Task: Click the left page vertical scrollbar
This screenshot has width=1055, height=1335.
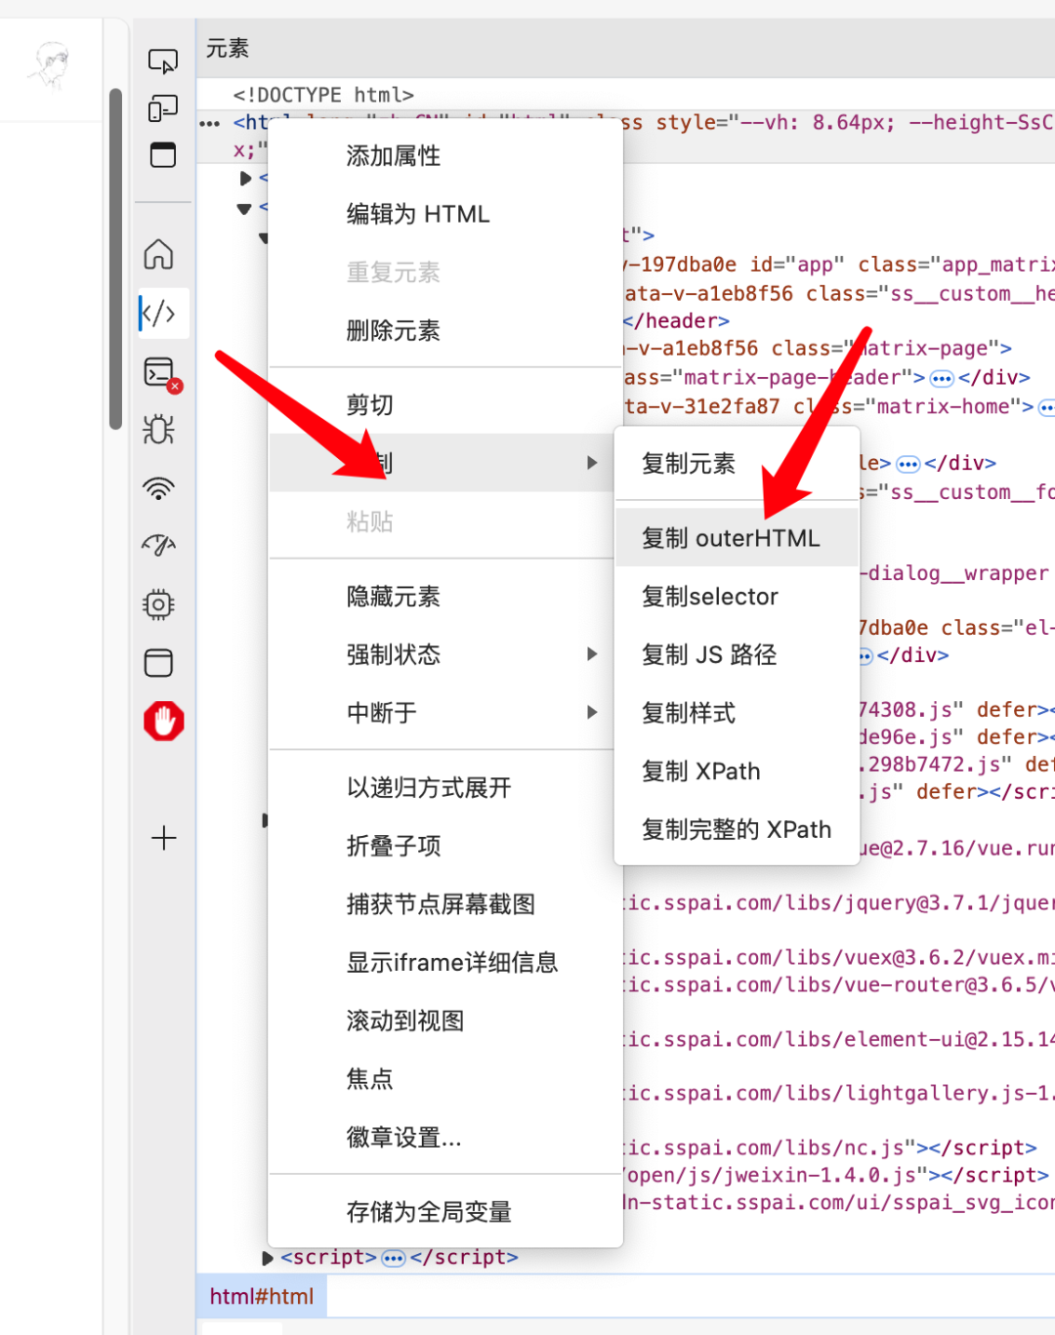Action: pos(115,259)
